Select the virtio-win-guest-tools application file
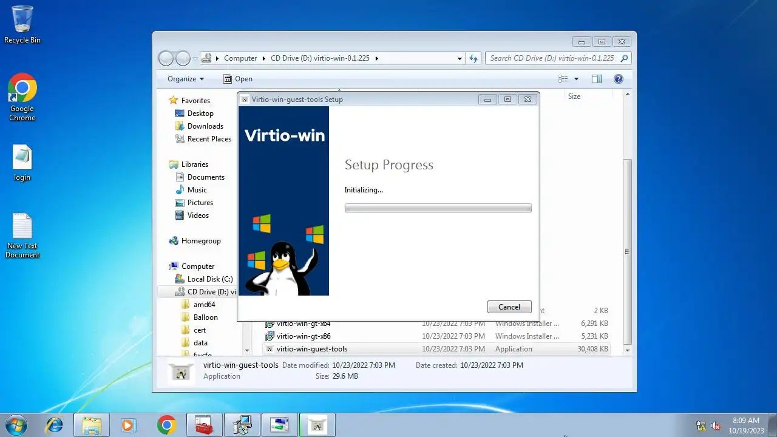 [436, 349]
